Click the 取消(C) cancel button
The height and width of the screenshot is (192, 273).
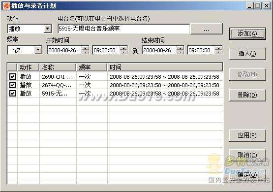coord(247,155)
